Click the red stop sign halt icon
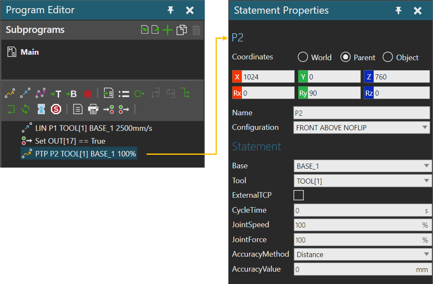433x284 pixels. (x=56, y=109)
